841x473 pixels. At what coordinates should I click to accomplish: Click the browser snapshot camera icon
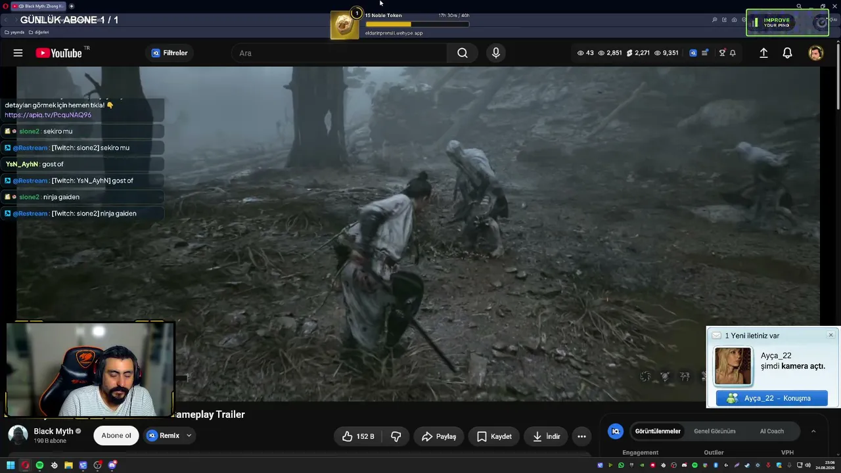click(734, 20)
